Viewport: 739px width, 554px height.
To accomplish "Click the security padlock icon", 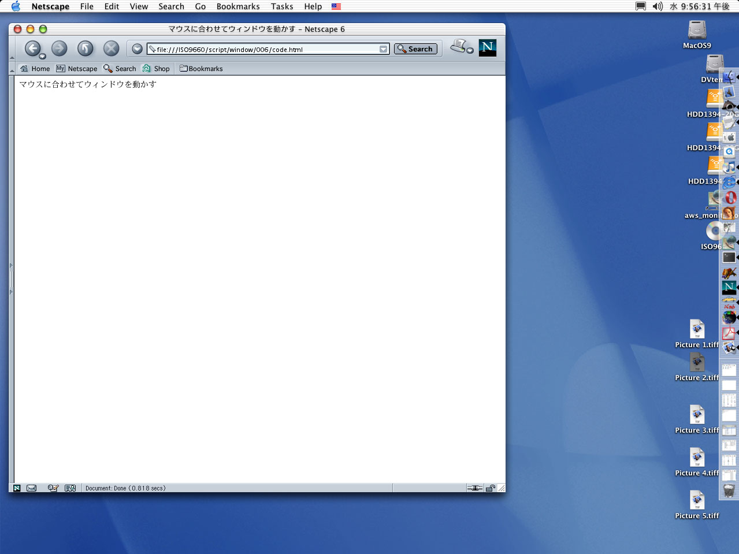I will point(490,488).
